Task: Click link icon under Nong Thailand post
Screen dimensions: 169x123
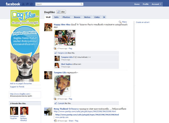Action: click(x=55, y=121)
